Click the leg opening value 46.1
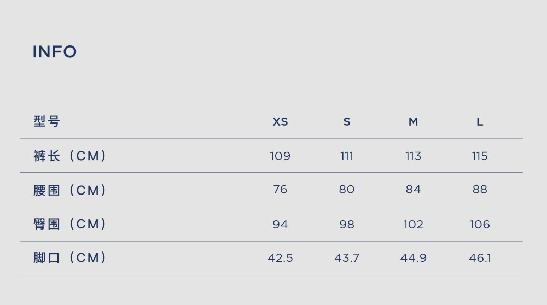547x305 pixels. pos(480,258)
